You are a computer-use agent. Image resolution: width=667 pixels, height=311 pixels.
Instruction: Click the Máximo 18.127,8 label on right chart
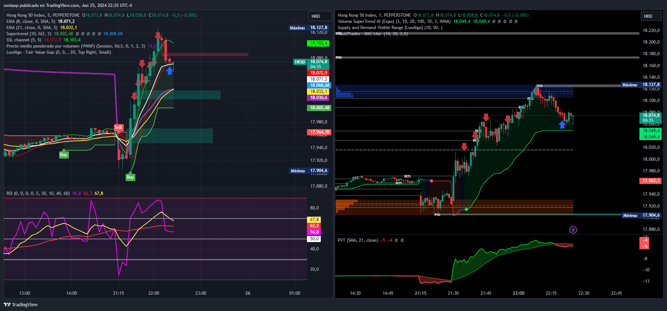coord(641,85)
